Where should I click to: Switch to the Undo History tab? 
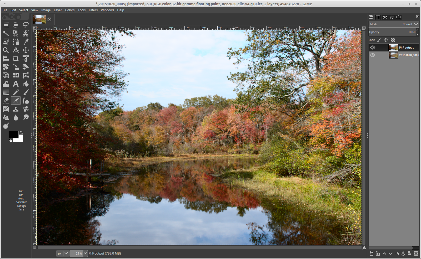click(x=392, y=17)
